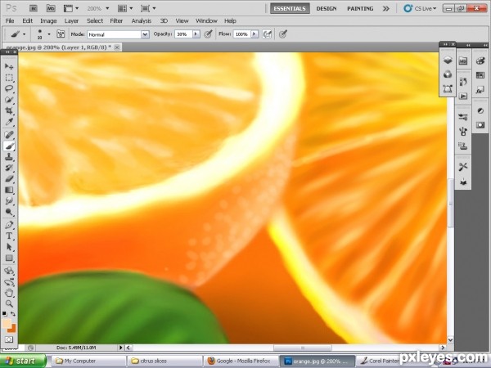Select the Path Selection tool
Screen dimensions: 491x368
coord(9,247)
